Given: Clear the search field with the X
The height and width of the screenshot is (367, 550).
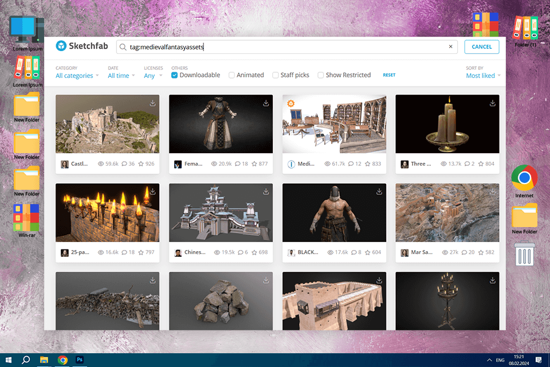Looking at the screenshot, I should coord(450,46).
